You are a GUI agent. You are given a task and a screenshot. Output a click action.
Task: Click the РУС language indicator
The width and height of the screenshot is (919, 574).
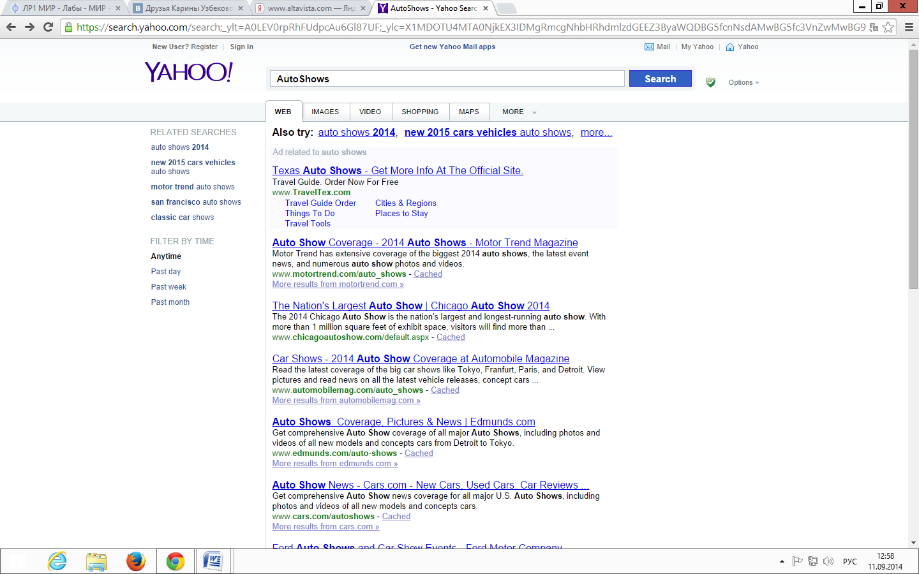pos(849,561)
